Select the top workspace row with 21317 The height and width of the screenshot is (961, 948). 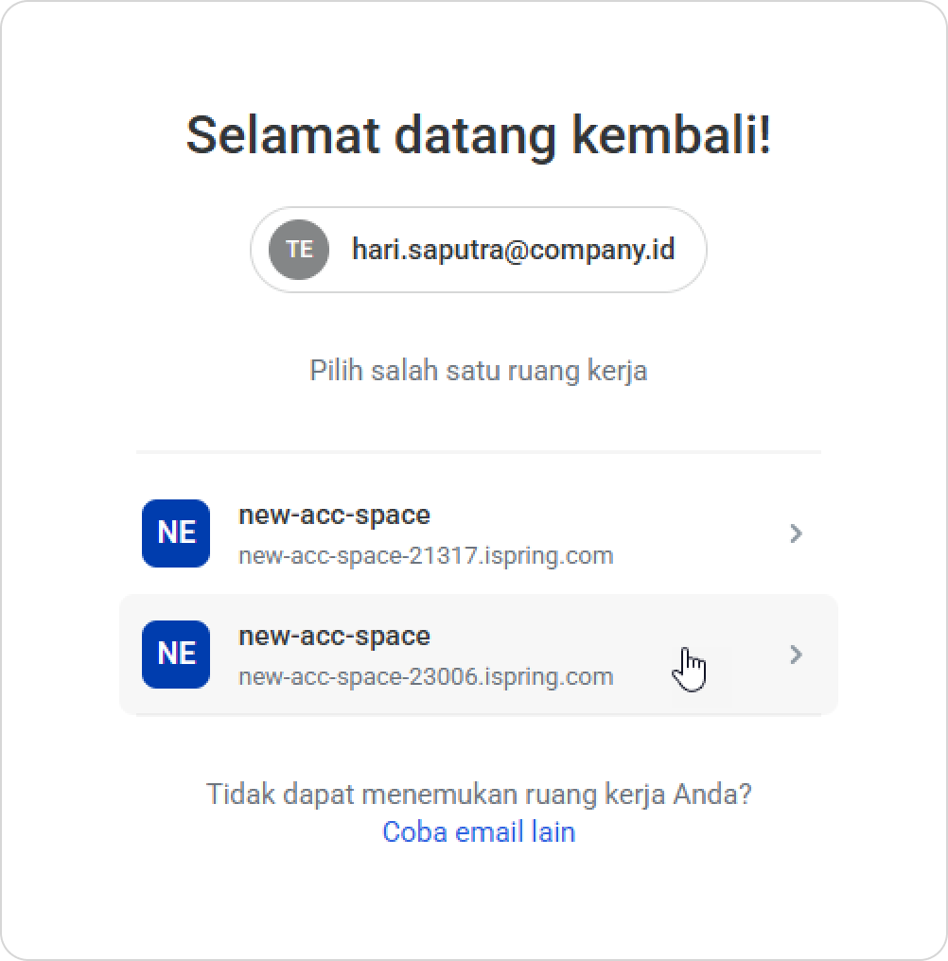pos(479,533)
